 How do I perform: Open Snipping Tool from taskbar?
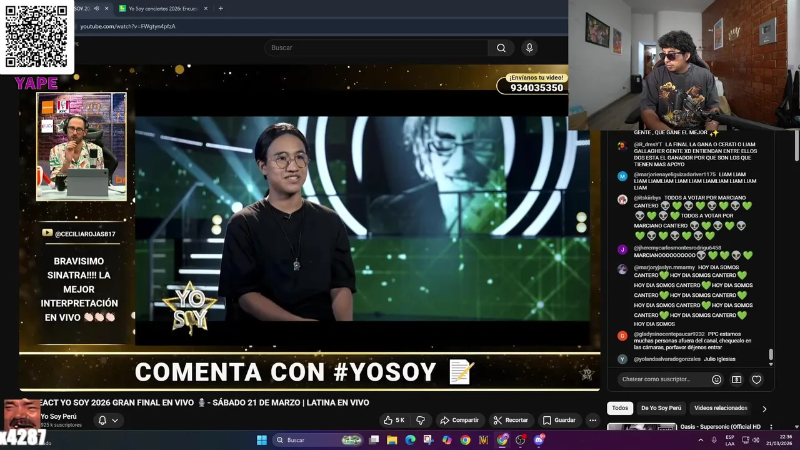[x=428, y=440]
